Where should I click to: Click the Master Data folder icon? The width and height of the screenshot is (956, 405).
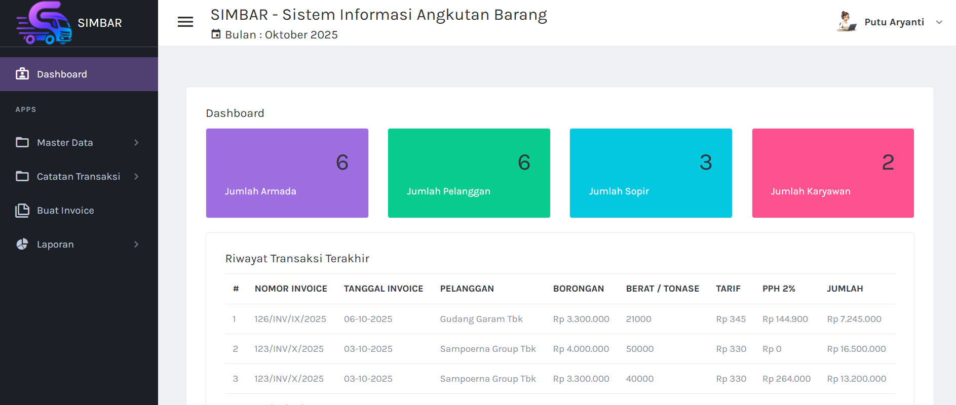coord(22,142)
